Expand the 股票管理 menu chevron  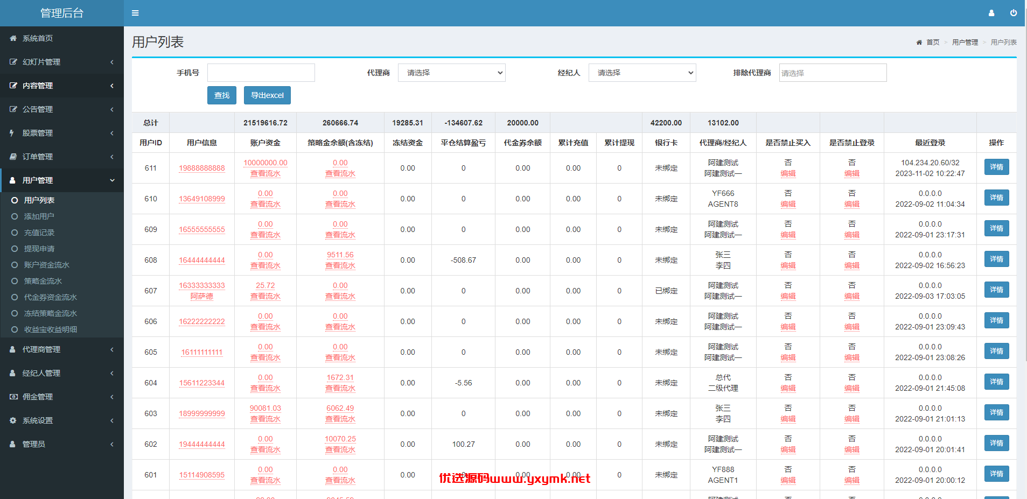(112, 133)
